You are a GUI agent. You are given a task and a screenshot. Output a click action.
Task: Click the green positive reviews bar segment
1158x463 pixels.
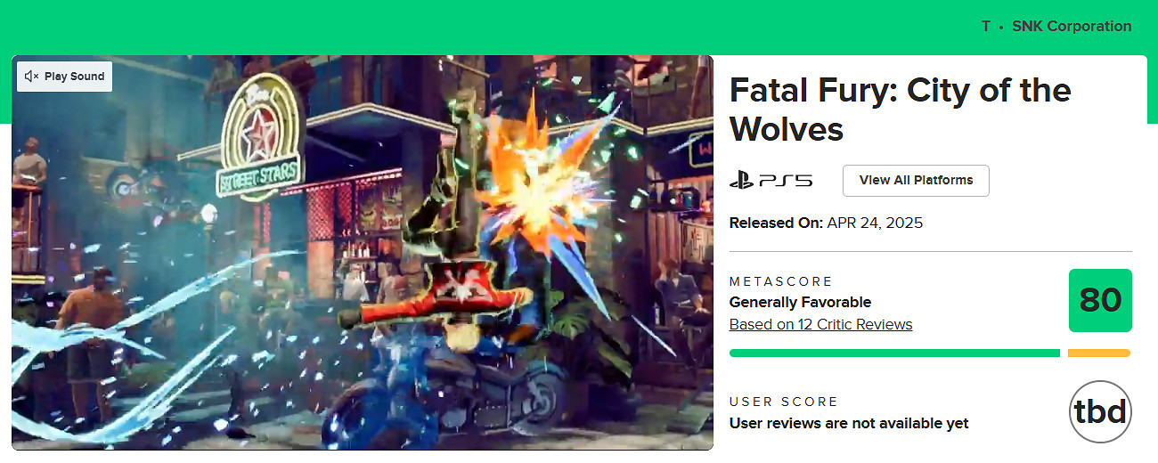[x=893, y=353]
